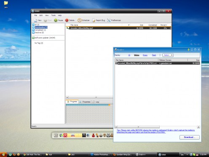Click the Size column header in Orbit
The height and width of the screenshot is (157, 209).
tap(137, 25)
